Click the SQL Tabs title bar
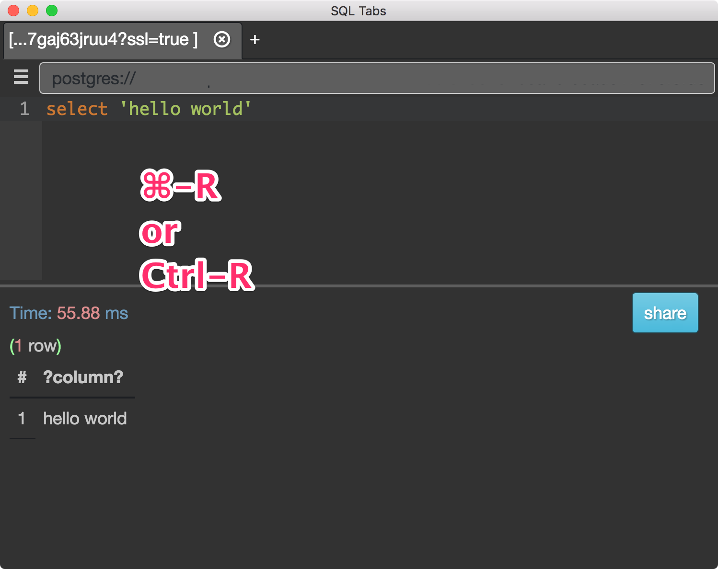 358,11
